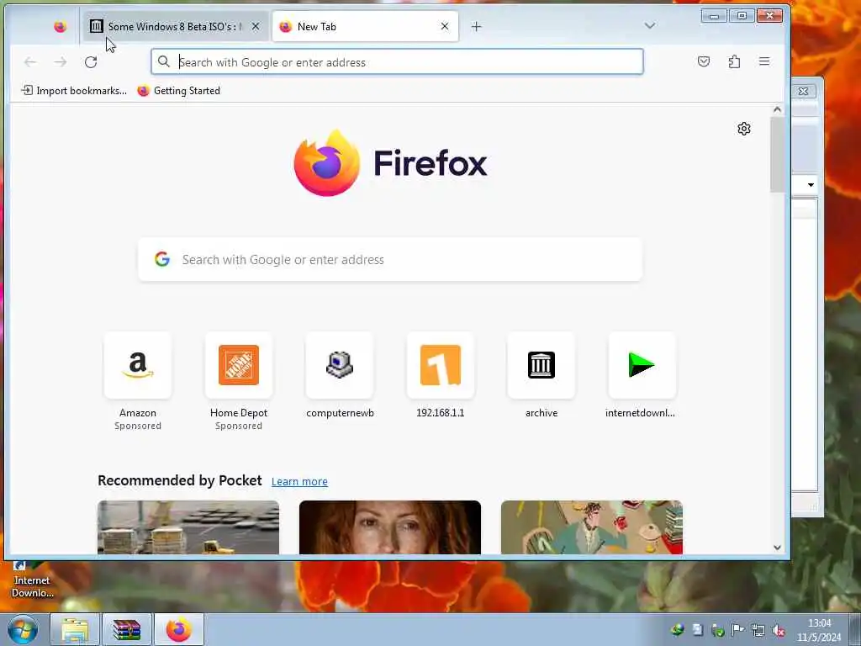Click the page scrollbar up arrow
Image resolution: width=861 pixels, height=646 pixels.
[777, 110]
